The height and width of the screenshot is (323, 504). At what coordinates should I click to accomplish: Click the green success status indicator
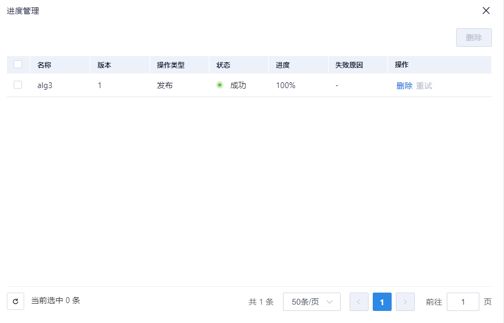pyautogui.click(x=219, y=85)
